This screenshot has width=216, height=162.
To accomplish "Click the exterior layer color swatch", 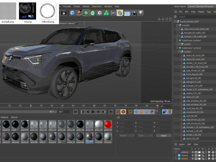I will click(179, 152).
